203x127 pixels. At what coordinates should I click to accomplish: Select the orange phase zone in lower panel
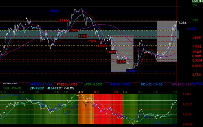click(x=86, y=109)
